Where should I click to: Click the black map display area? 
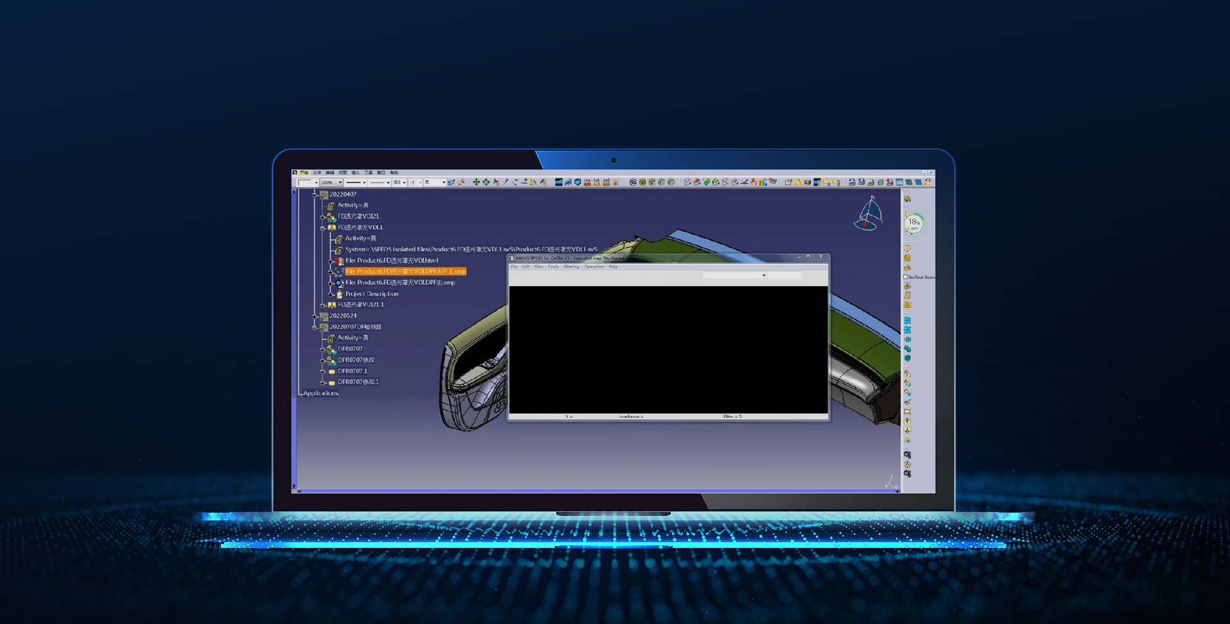pyautogui.click(x=668, y=349)
